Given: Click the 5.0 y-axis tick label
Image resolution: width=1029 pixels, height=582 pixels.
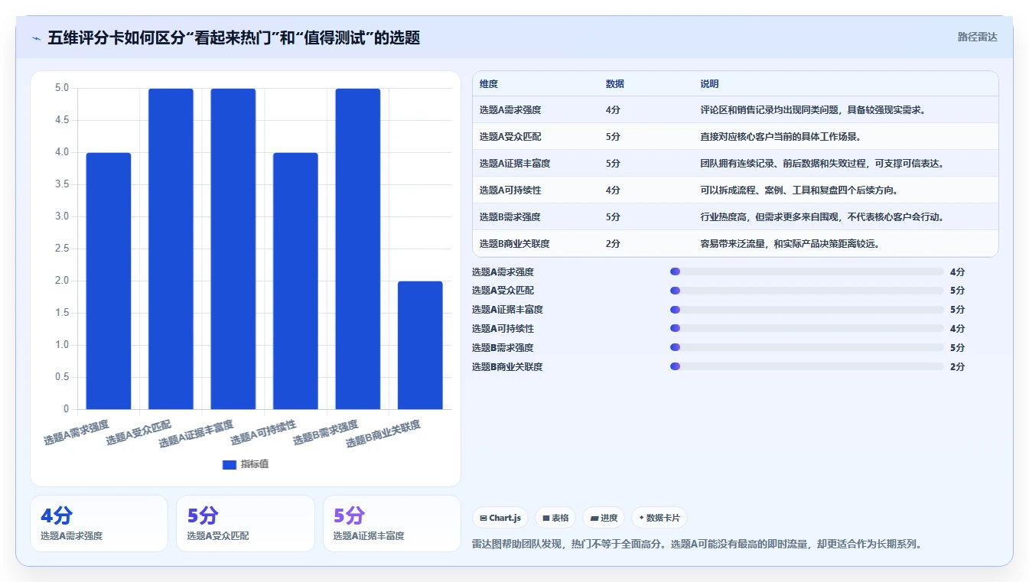Looking at the screenshot, I should [62, 88].
